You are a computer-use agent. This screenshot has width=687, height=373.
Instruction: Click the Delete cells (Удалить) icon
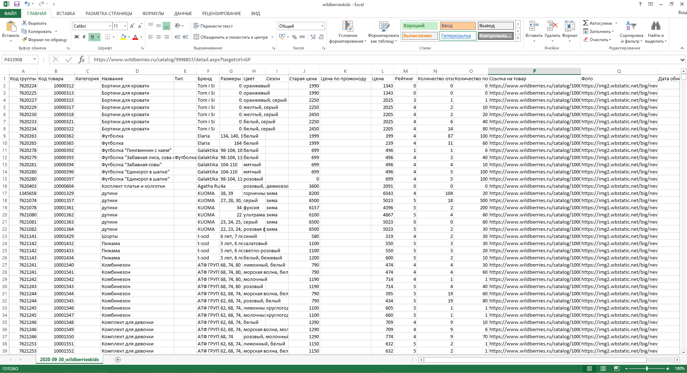click(552, 26)
